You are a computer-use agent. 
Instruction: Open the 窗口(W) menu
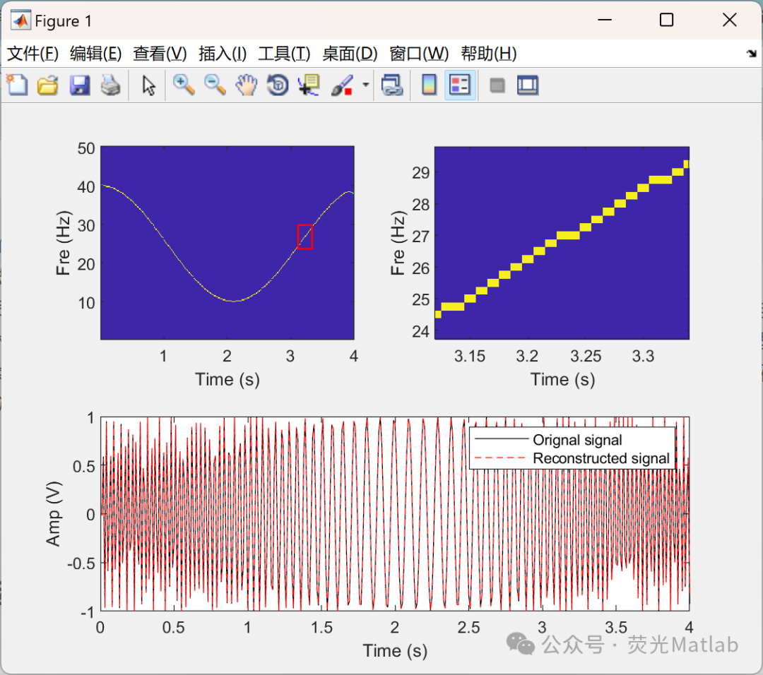[419, 54]
